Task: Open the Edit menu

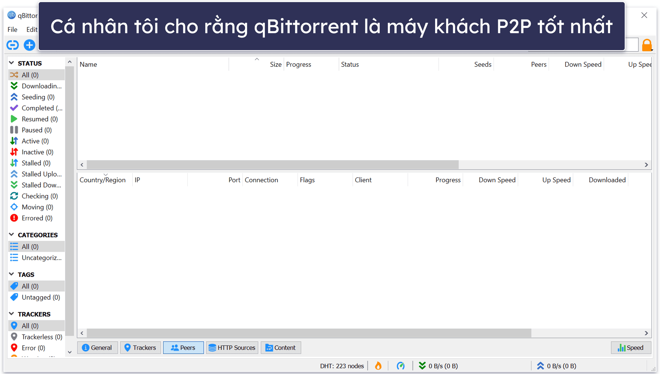Action: pos(32,30)
